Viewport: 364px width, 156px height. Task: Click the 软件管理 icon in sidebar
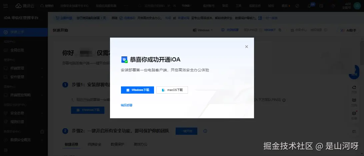[6, 77]
